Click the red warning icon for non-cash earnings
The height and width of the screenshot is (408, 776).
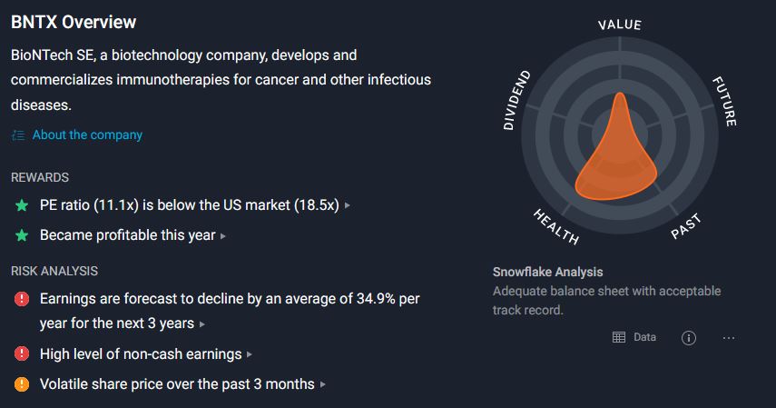(x=22, y=353)
